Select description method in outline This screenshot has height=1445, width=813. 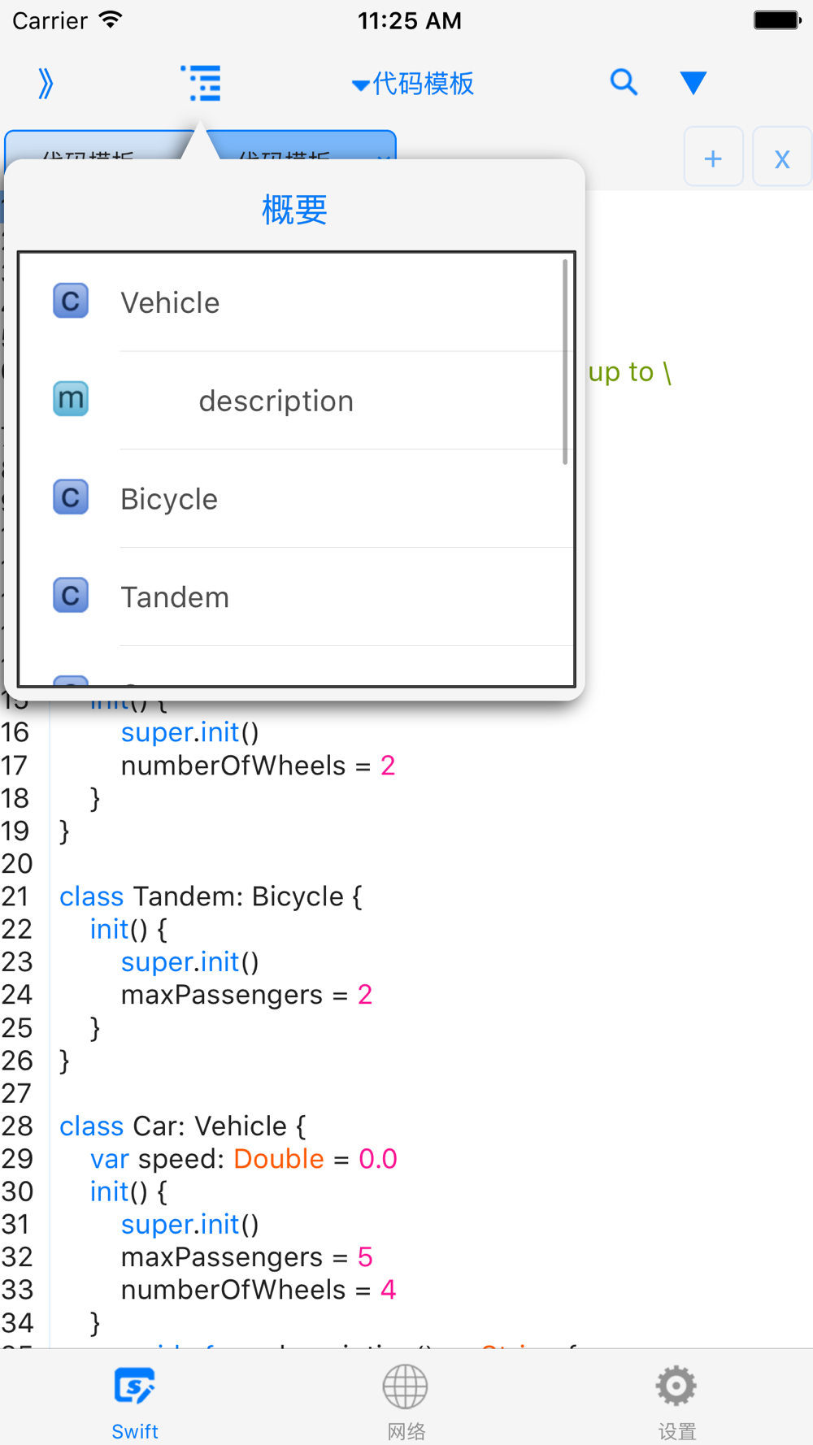click(276, 401)
